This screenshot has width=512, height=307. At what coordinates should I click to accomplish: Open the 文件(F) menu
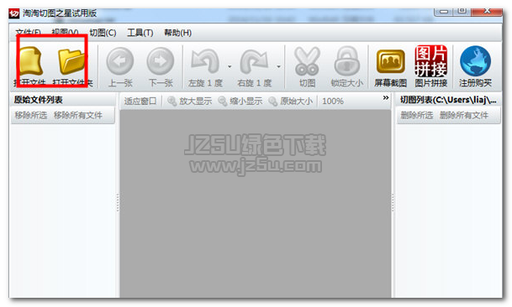28,33
